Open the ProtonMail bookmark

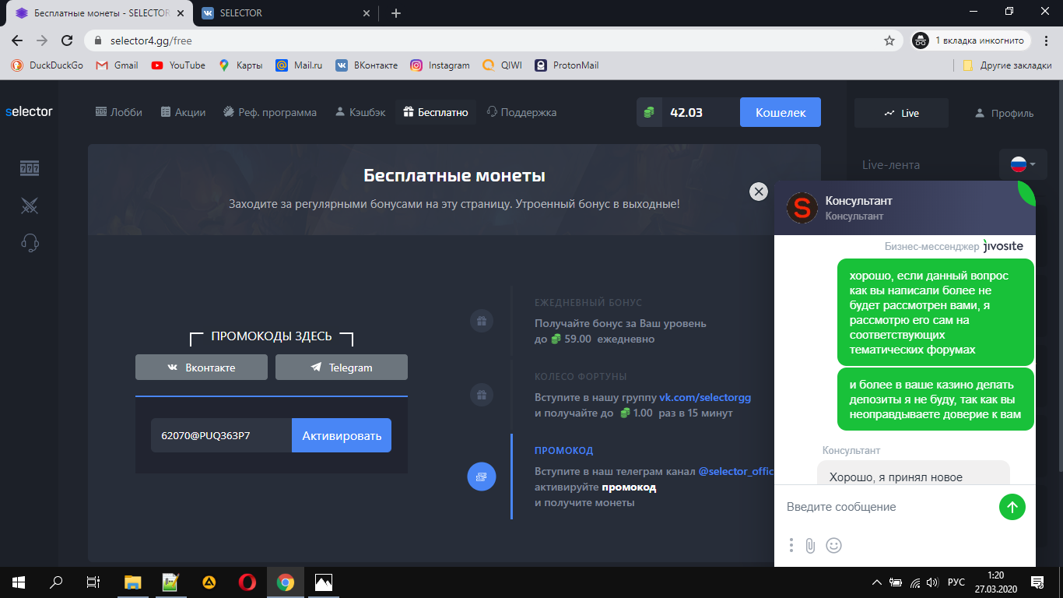(x=567, y=65)
